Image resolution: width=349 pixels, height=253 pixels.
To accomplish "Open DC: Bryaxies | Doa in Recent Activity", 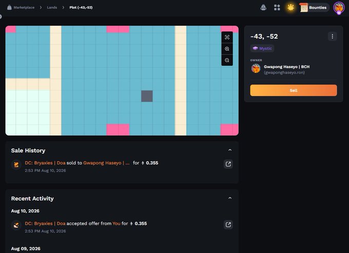I will [45, 223].
